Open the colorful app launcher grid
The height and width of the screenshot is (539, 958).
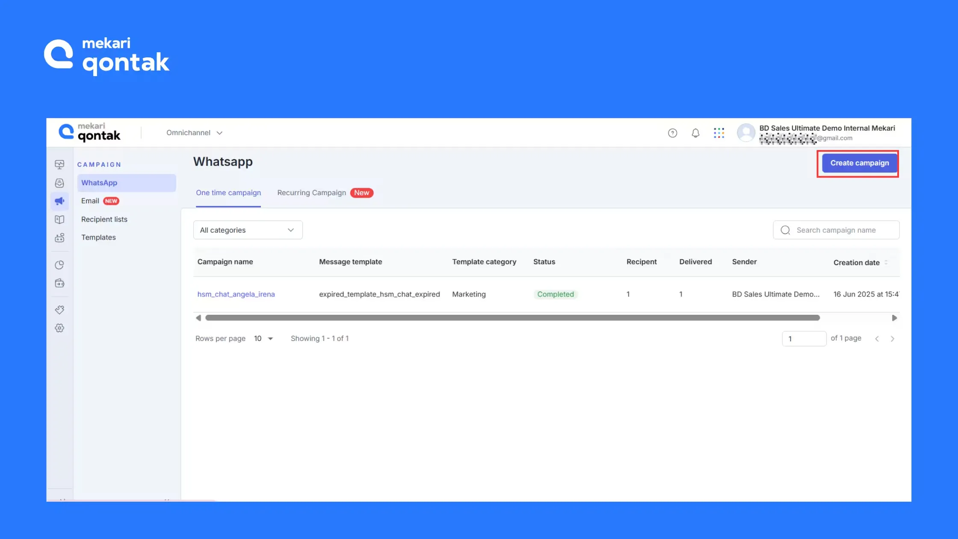(x=719, y=133)
